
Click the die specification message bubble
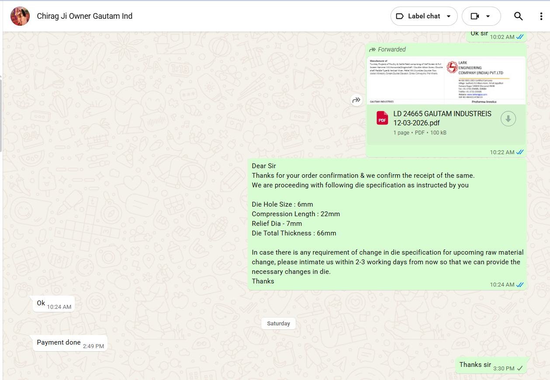pyautogui.click(x=387, y=224)
